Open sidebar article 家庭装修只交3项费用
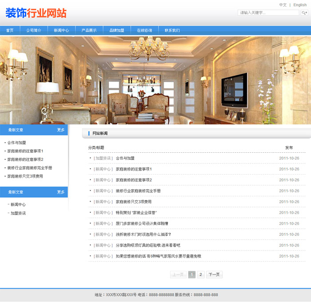The image size is (311, 302). click(x=25, y=176)
